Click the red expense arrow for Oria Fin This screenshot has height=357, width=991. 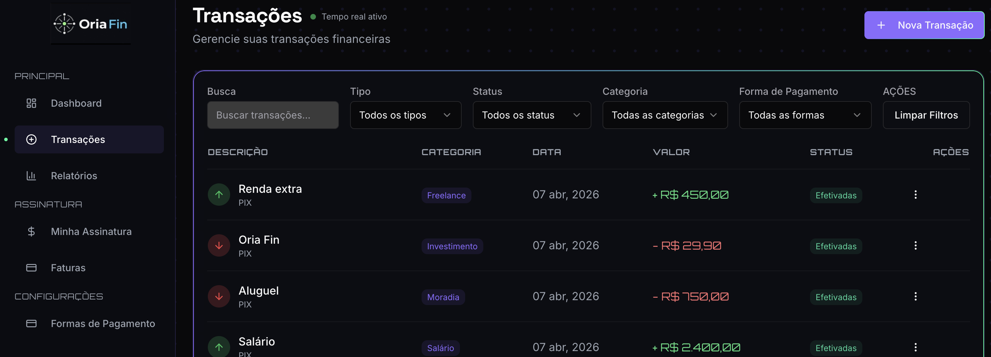pos(219,245)
